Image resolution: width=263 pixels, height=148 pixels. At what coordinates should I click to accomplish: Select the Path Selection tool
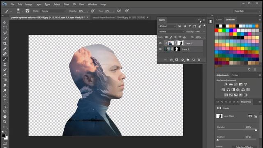pos(5,106)
